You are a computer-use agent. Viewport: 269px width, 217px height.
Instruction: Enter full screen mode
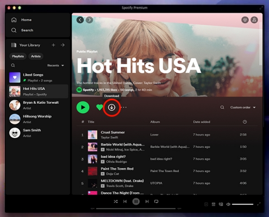click(259, 204)
